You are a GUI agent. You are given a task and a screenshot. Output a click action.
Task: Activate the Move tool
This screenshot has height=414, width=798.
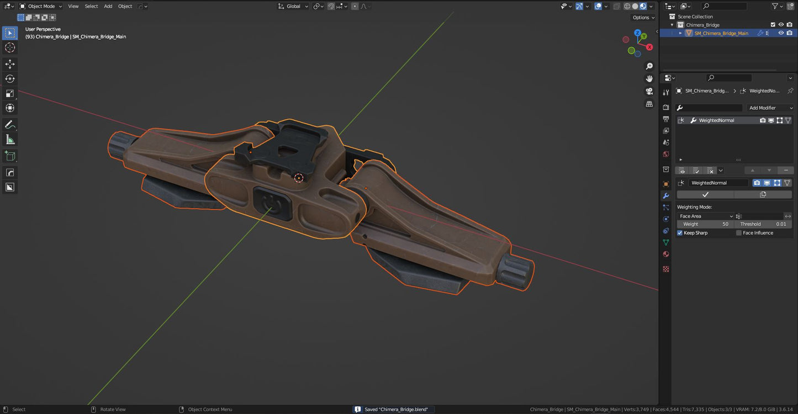[x=10, y=64]
